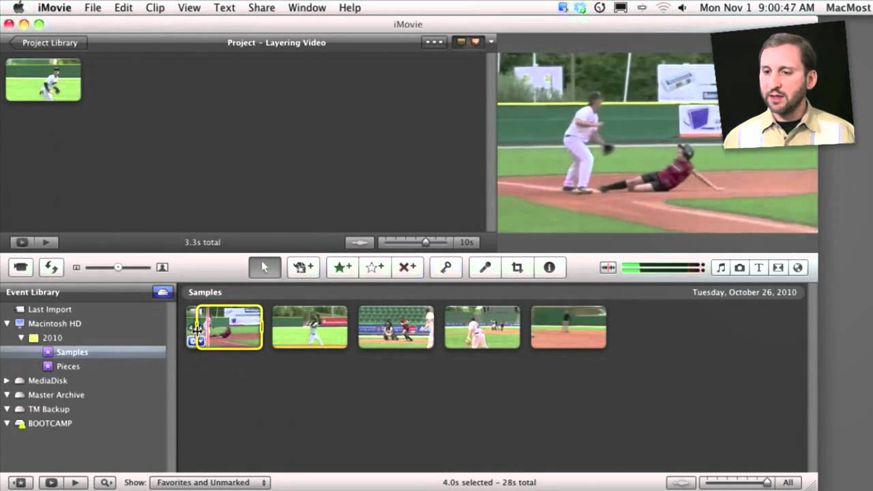873x491 pixels.
Task: Toggle event audio waveforms button
Action: tap(681, 482)
